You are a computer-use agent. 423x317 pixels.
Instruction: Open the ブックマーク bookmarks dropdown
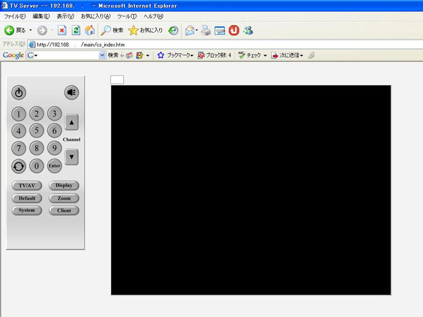point(176,55)
